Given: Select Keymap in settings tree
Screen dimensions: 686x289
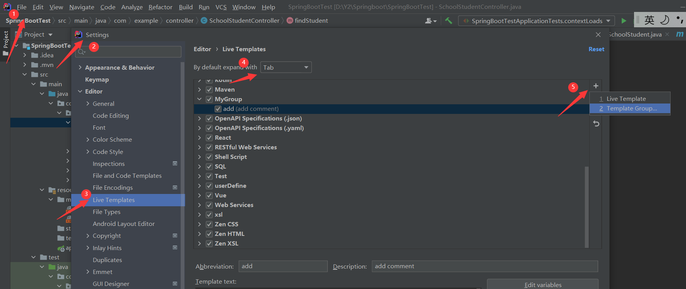Looking at the screenshot, I should pyautogui.click(x=97, y=79).
